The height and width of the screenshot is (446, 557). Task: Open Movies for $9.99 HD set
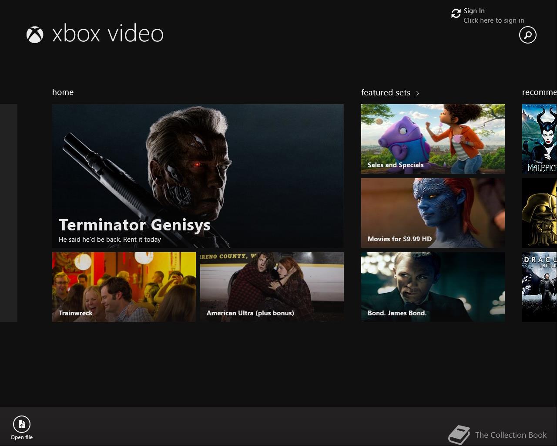coord(433,213)
